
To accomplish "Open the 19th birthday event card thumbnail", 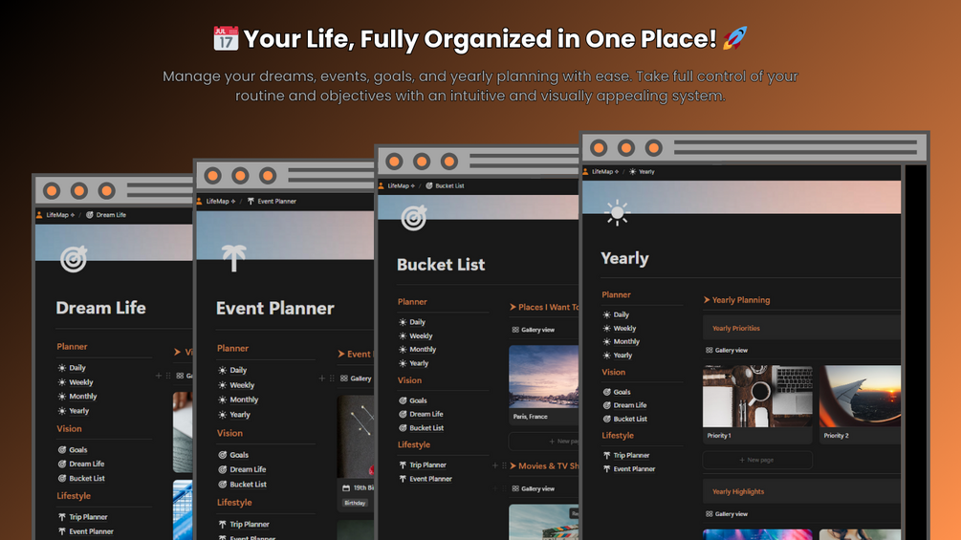I will click(x=356, y=436).
